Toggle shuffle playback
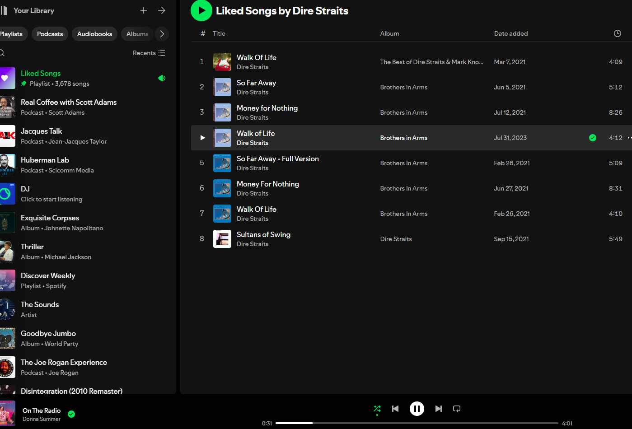 click(x=377, y=409)
